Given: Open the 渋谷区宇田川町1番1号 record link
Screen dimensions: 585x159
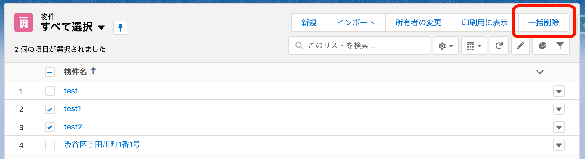Looking at the screenshot, I should pos(102,145).
